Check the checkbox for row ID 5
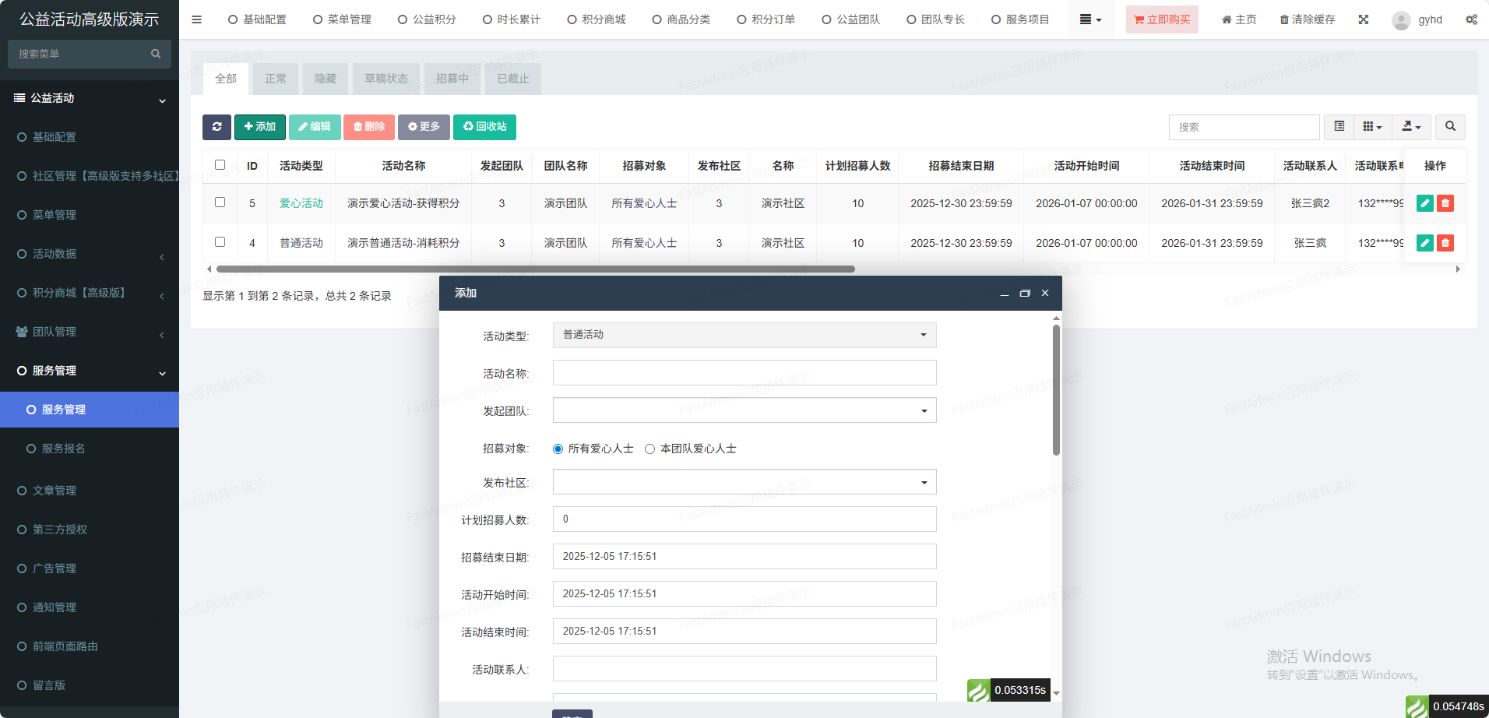The image size is (1489, 718). pos(220,202)
